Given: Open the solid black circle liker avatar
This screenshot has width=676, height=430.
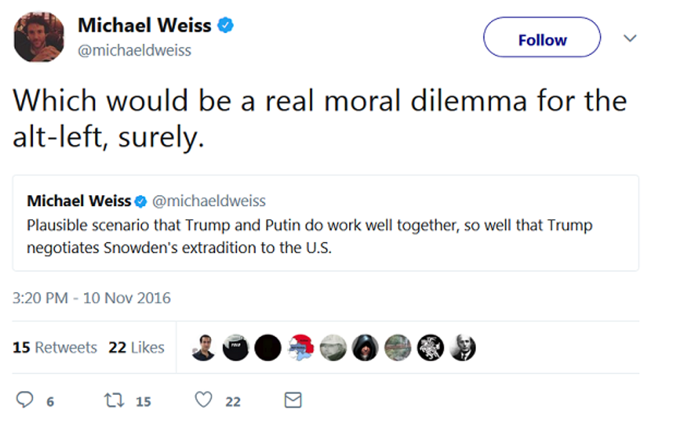Looking at the screenshot, I should [268, 348].
